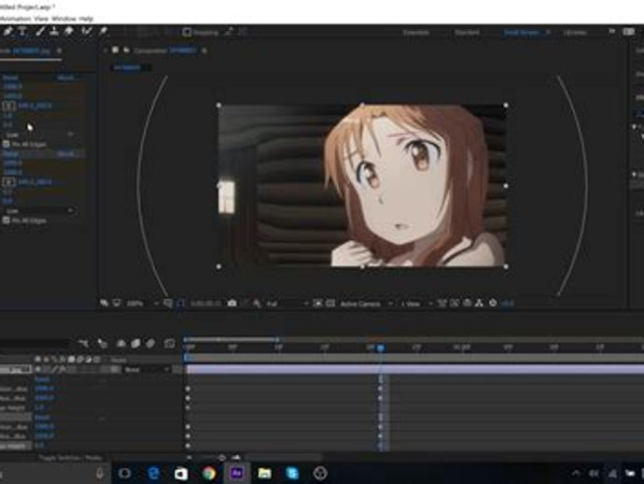Open the Composition panel menu
This screenshot has height=484, width=644.
(x=204, y=50)
